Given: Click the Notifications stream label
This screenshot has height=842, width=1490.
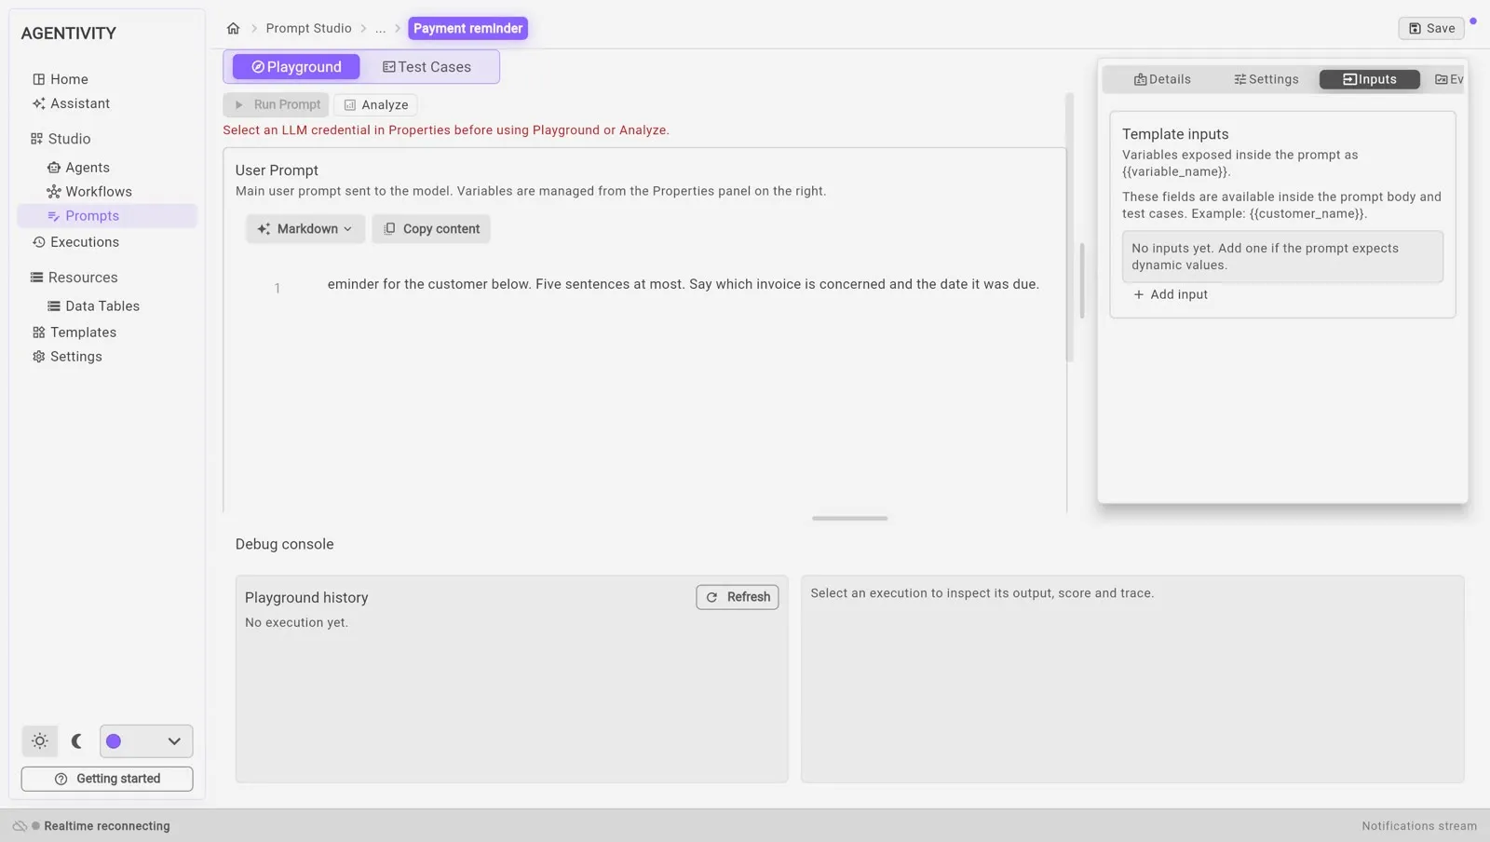Looking at the screenshot, I should [1419, 826].
